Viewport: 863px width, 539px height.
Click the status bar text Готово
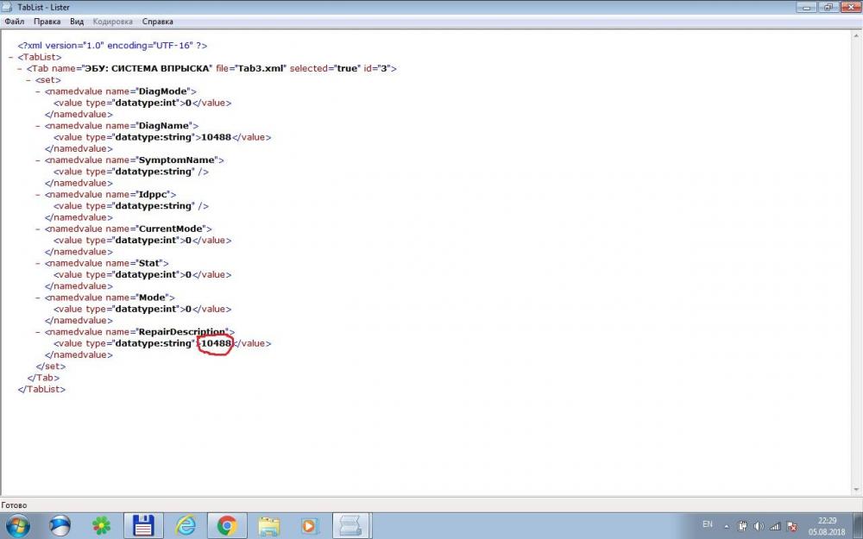click(14, 505)
